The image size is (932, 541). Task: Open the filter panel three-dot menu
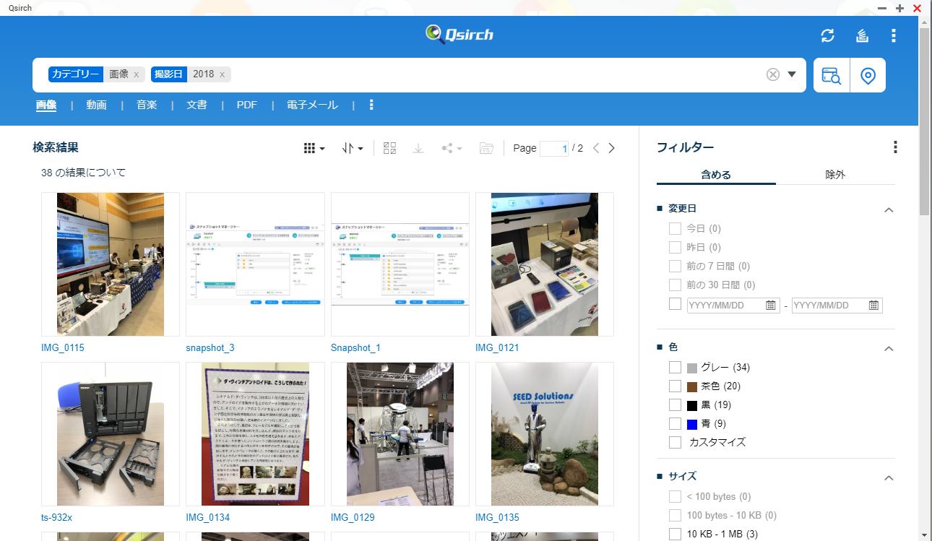[895, 147]
